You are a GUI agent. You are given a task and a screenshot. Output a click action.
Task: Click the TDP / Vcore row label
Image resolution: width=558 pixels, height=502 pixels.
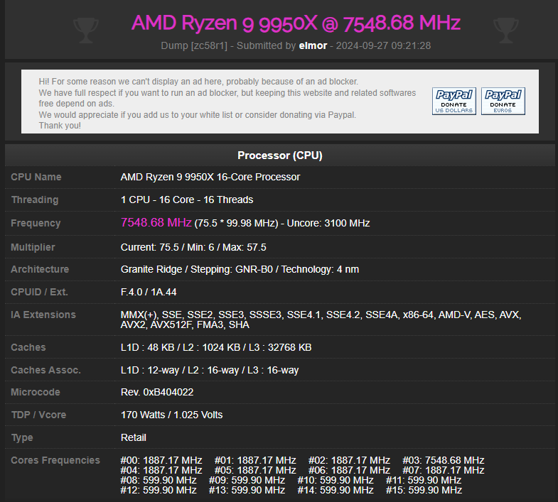point(38,415)
